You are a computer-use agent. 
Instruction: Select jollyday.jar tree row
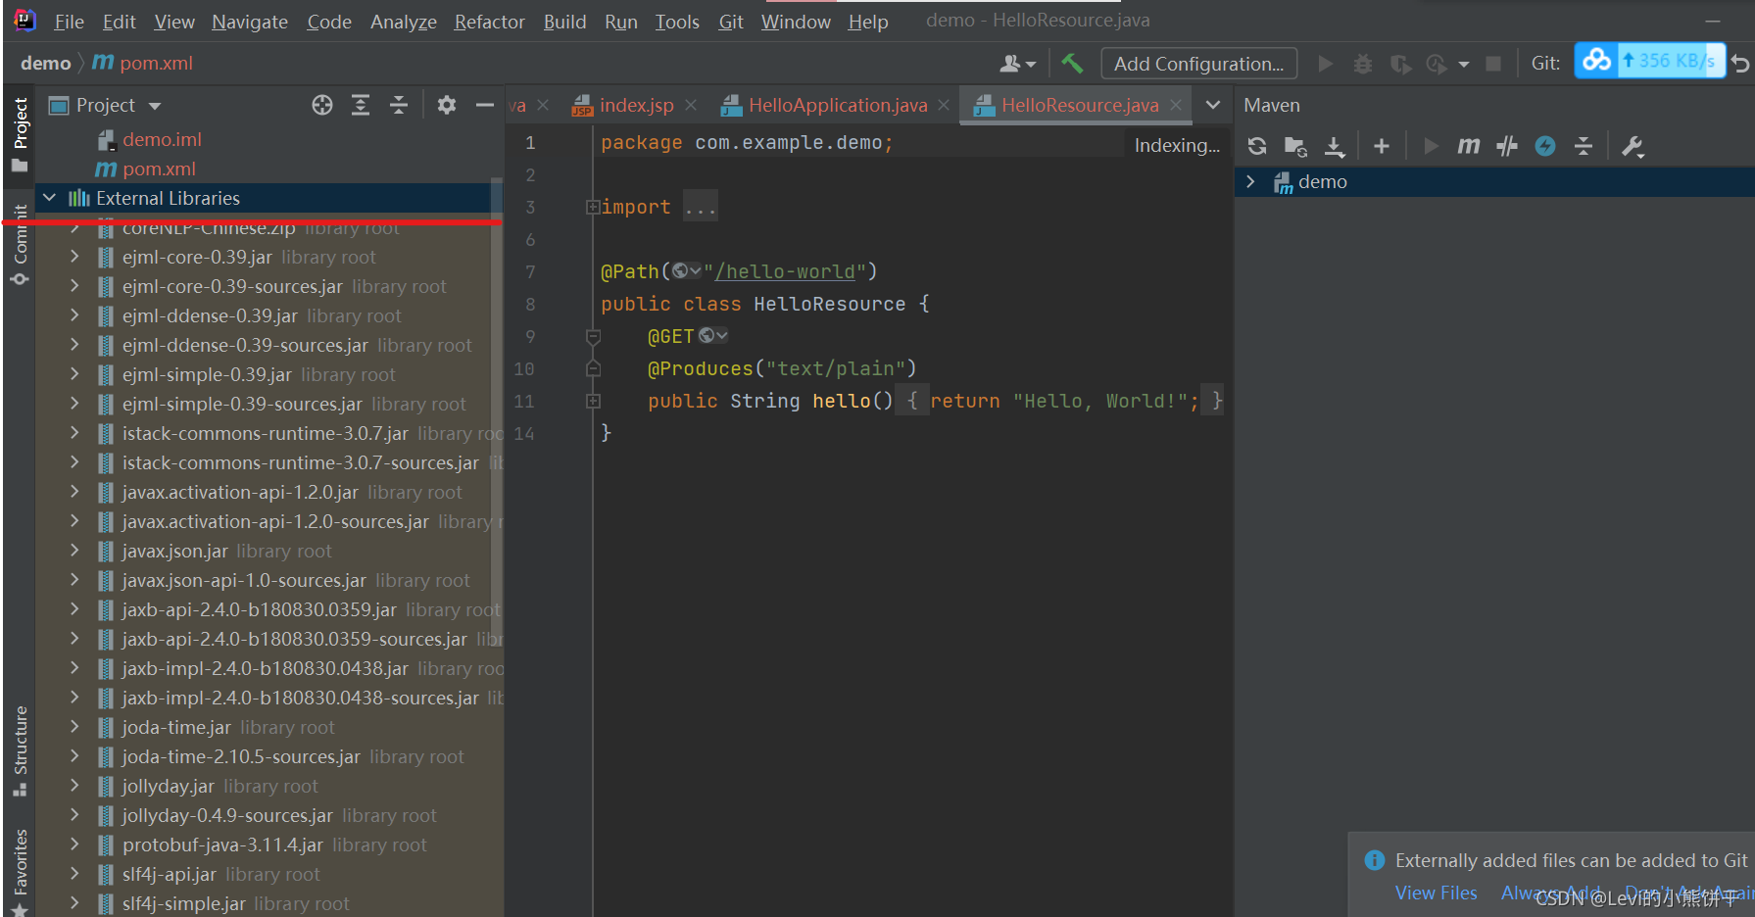coord(269,786)
